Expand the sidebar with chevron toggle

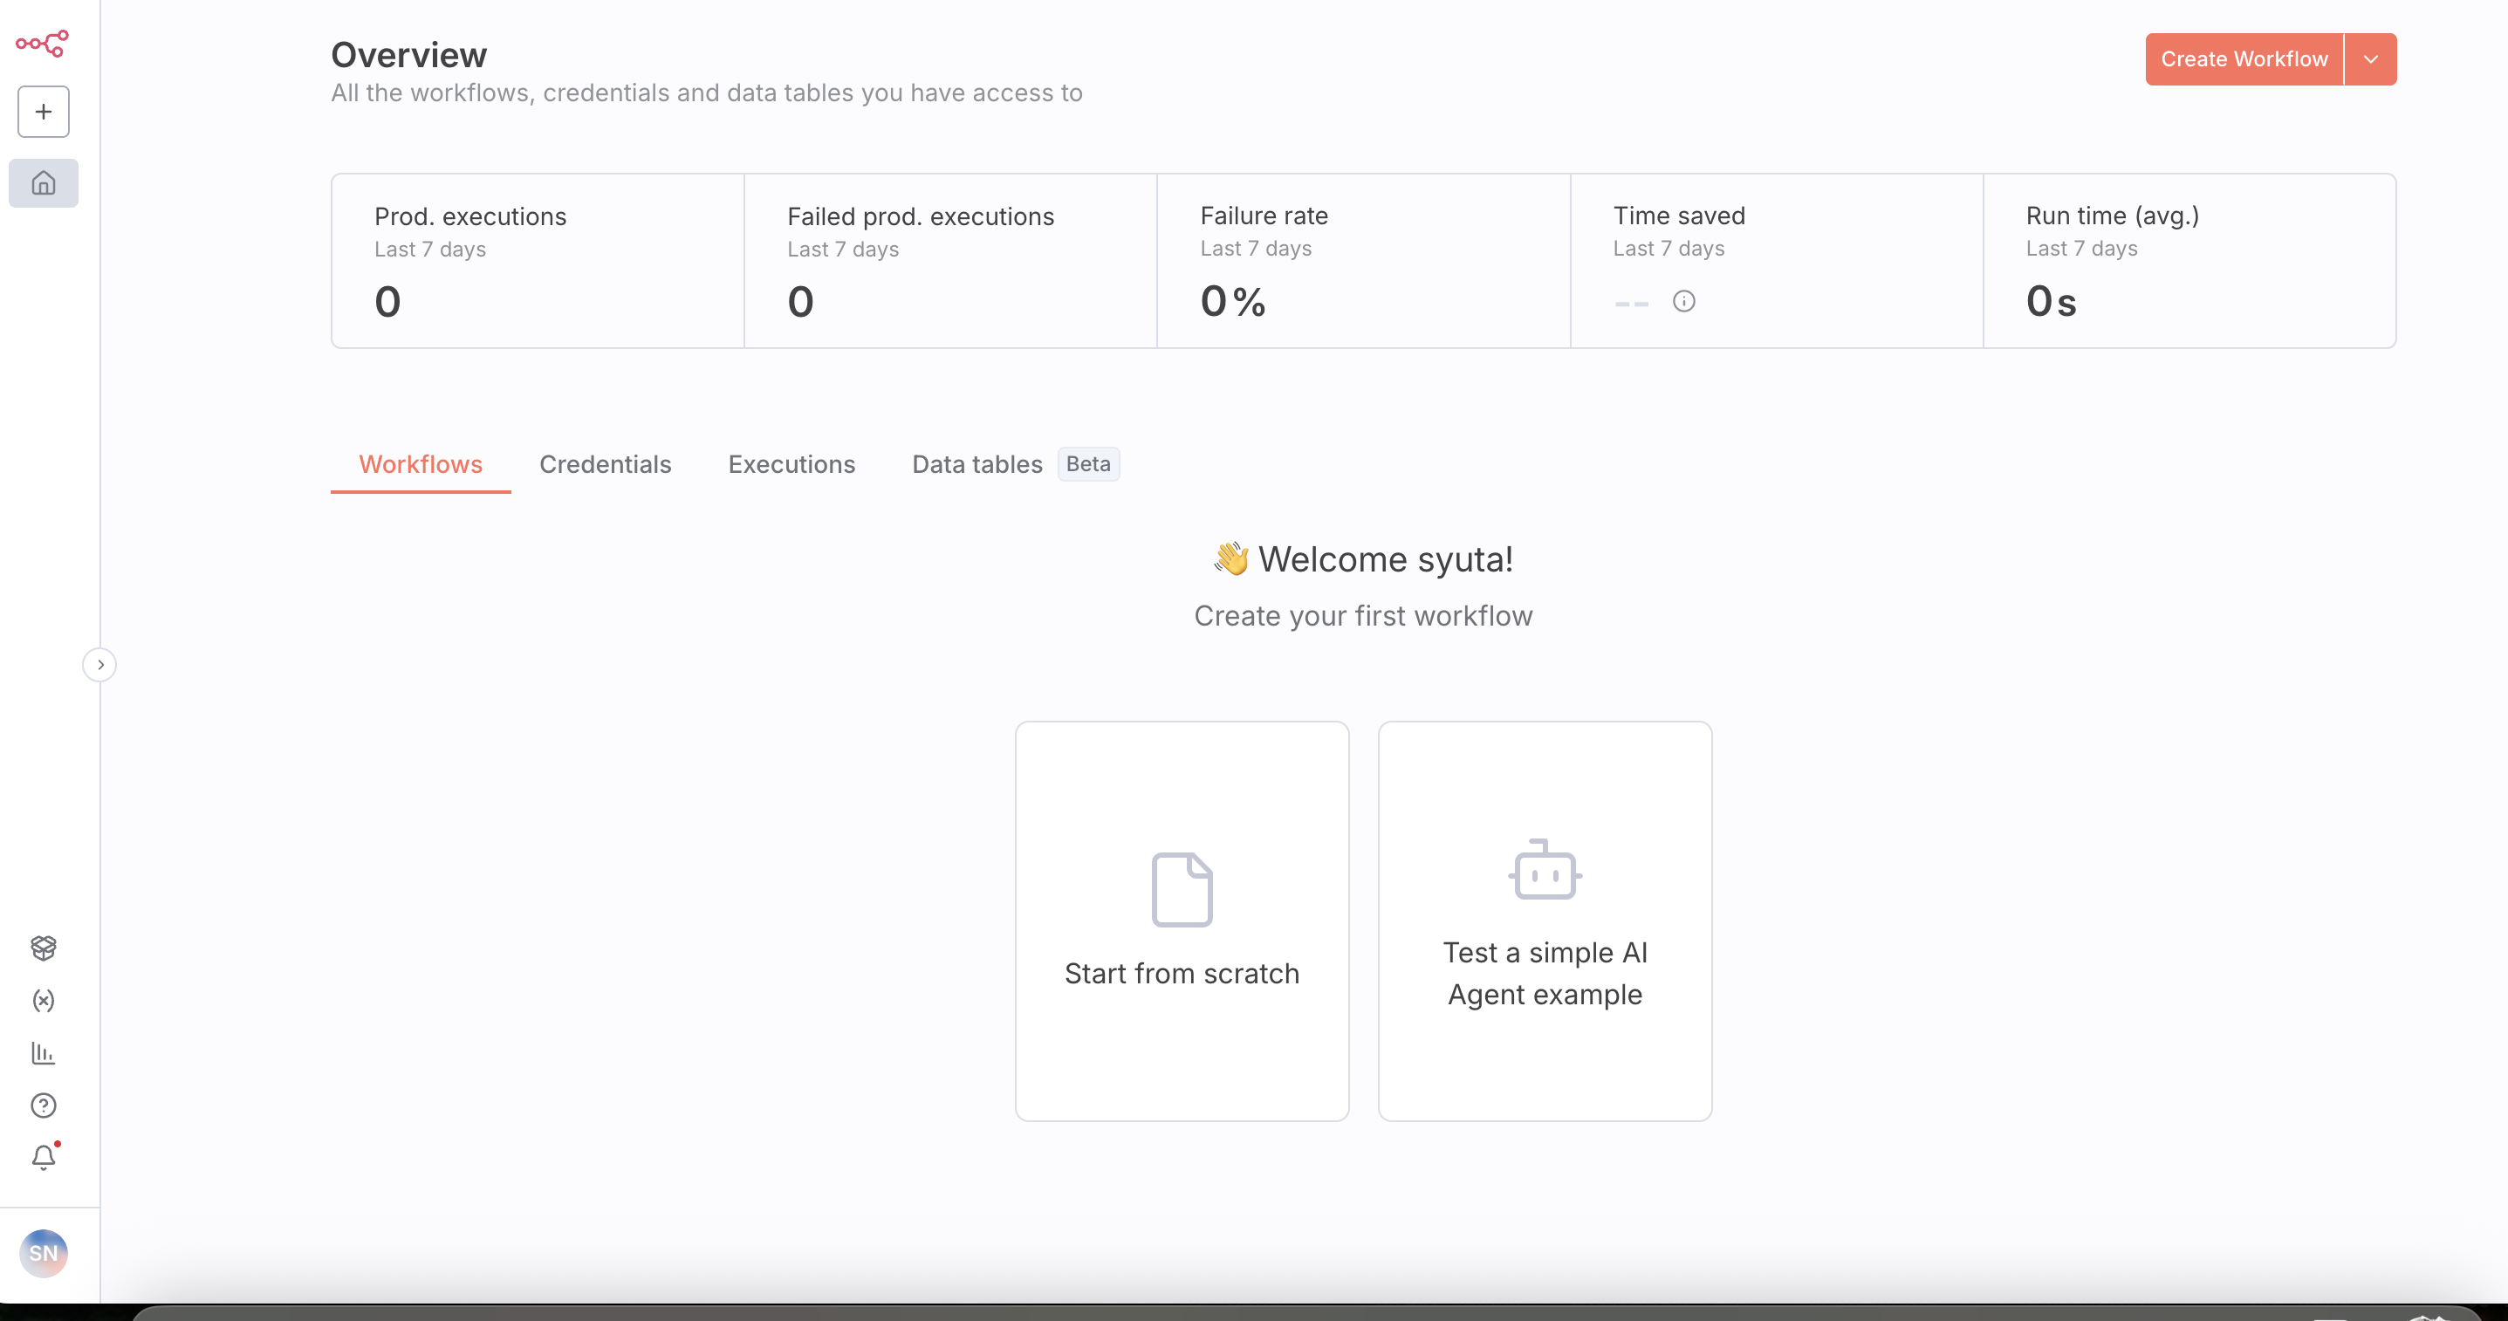click(100, 665)
